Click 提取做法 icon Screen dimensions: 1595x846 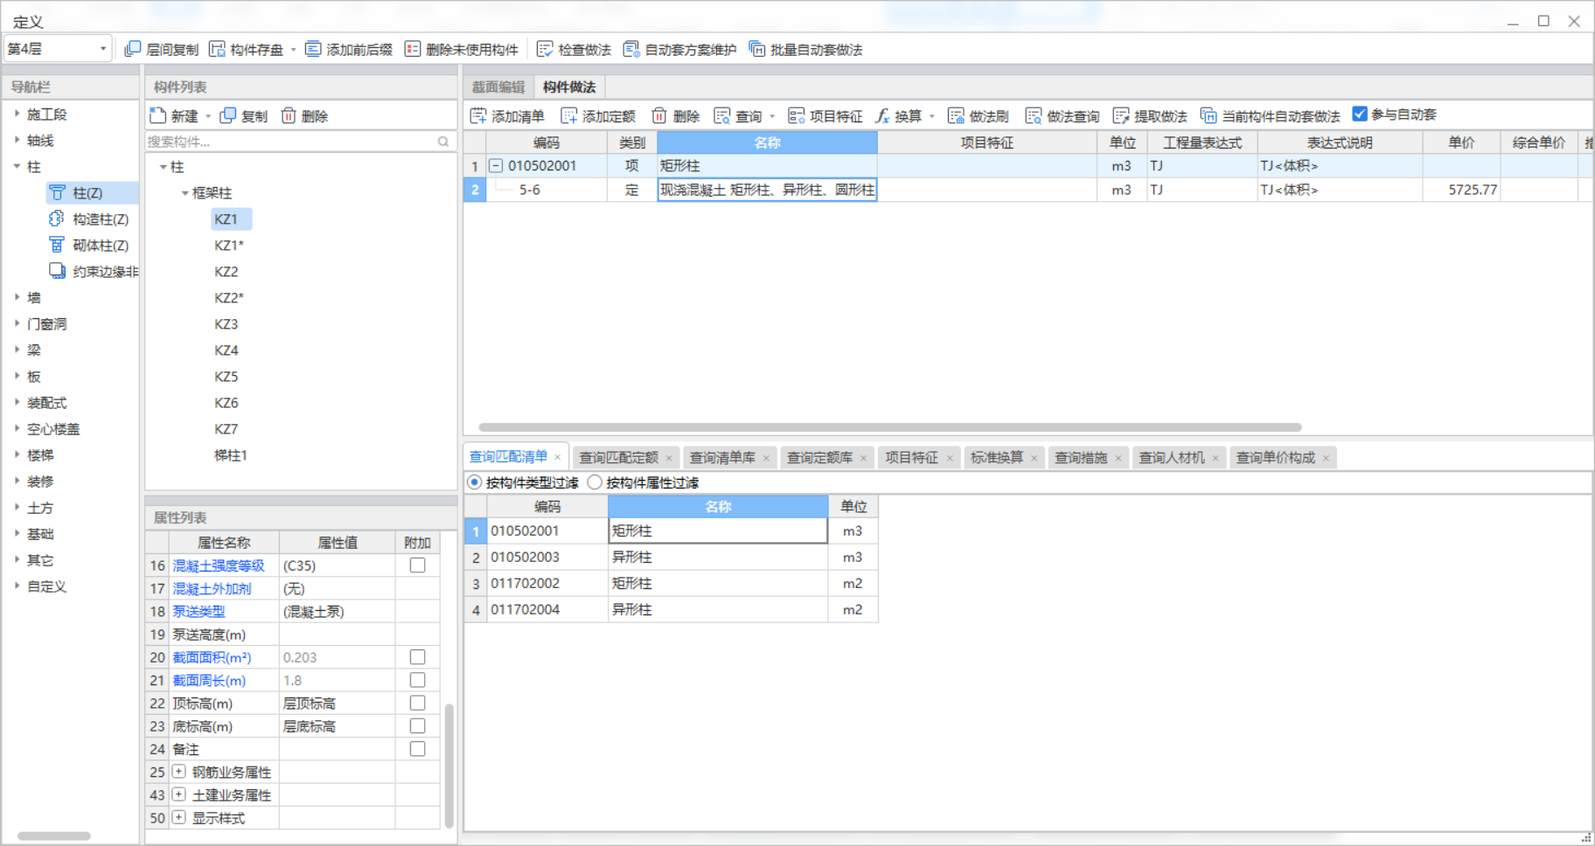[x=1121, y=115]
